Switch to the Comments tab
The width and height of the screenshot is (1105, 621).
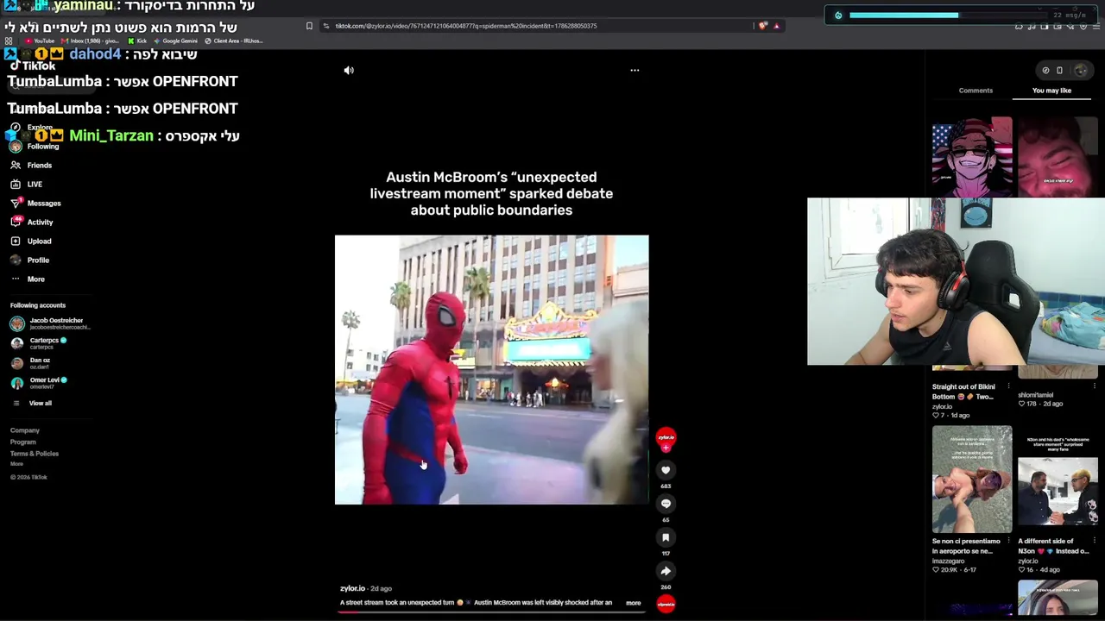[x=976, y=91]
